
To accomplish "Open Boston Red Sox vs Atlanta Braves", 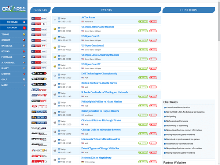I will [99, 83].
